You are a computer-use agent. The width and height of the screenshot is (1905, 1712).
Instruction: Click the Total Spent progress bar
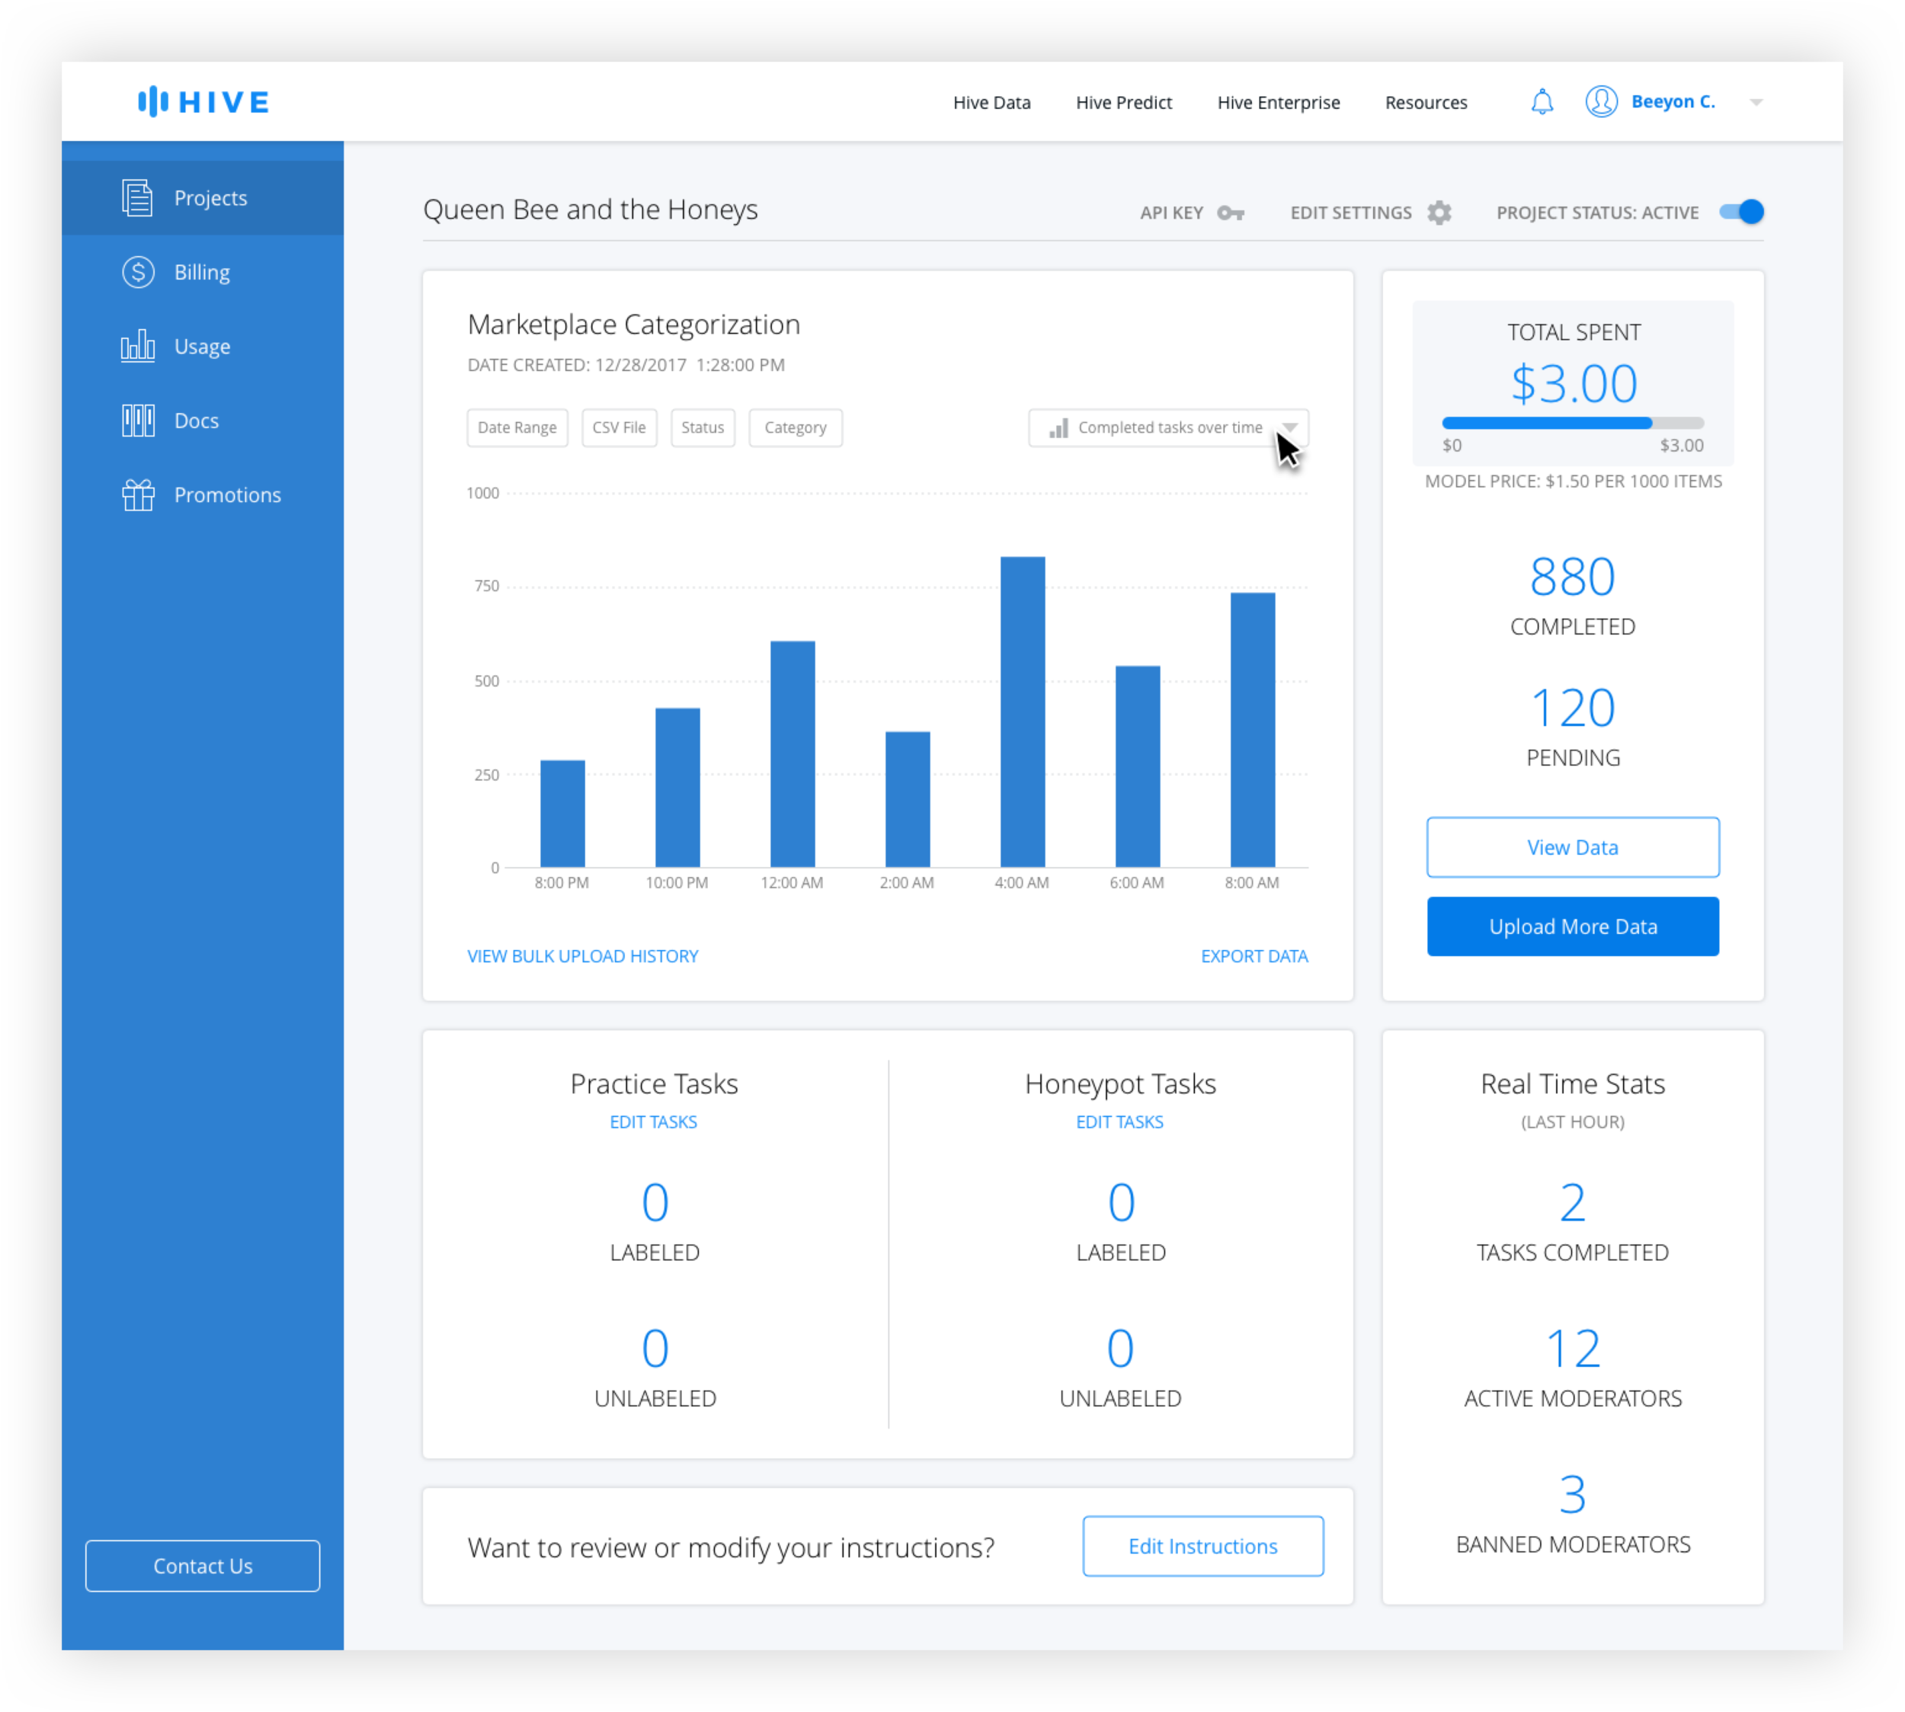[x=1572, y=422]
